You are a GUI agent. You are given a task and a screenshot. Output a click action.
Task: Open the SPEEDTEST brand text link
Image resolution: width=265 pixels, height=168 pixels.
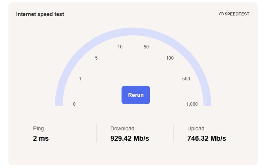click(237, 14)
